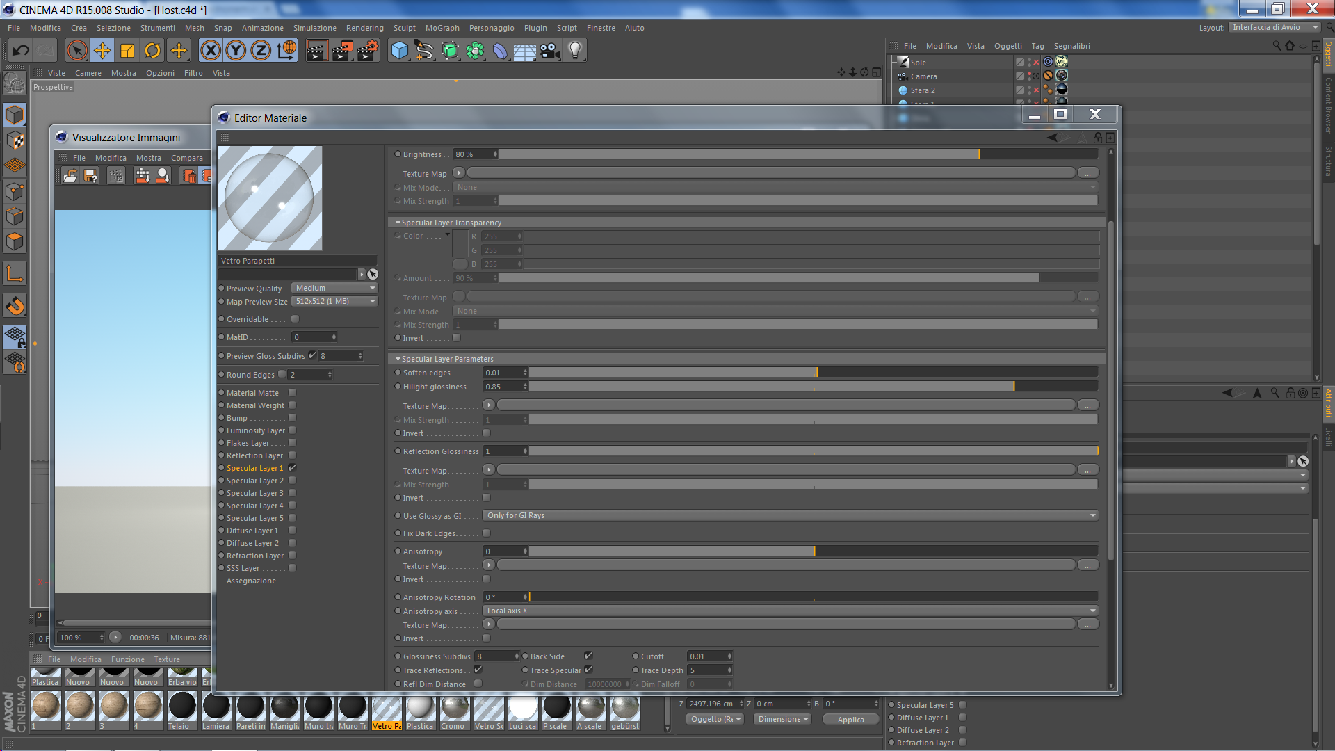Disable the Trace Reflections checkbox
Screen dimensions: 1335x751
point(478,670)
